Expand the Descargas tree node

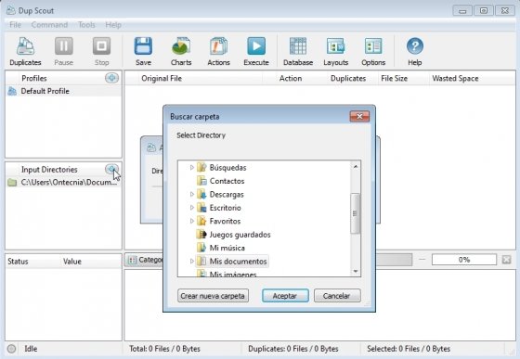click(x=191, y=195)
